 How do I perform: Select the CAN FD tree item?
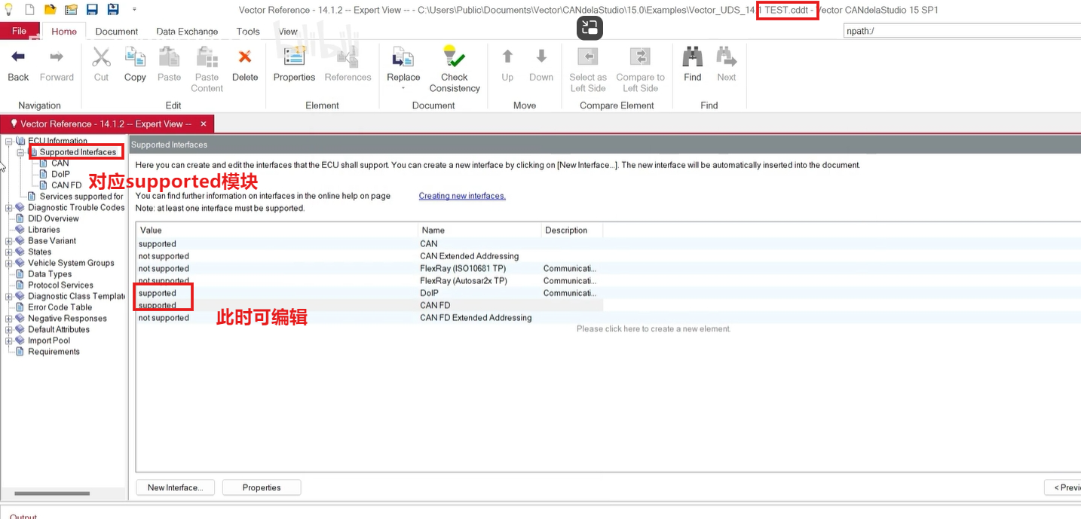[x=66, y=185]
